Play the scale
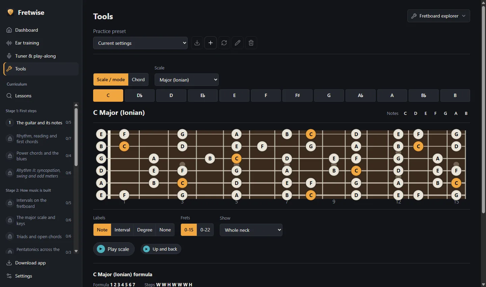Viewport: 486px width, 287px height. point(114,249)
